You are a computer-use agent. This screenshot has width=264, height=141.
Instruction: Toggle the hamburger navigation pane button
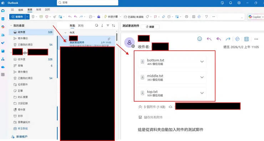click(12, 10)
